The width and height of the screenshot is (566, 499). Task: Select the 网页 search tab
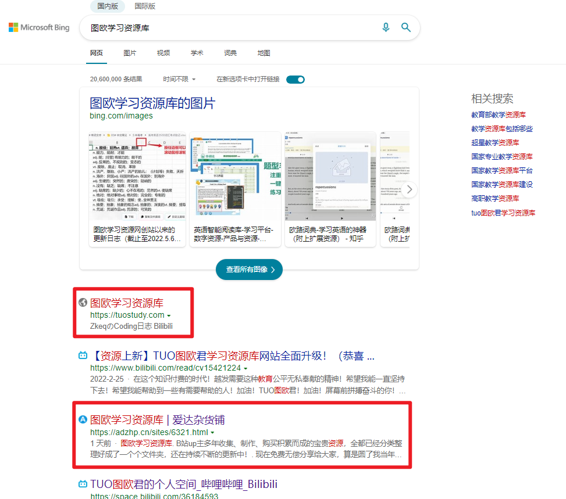click(x=97, y=53)
